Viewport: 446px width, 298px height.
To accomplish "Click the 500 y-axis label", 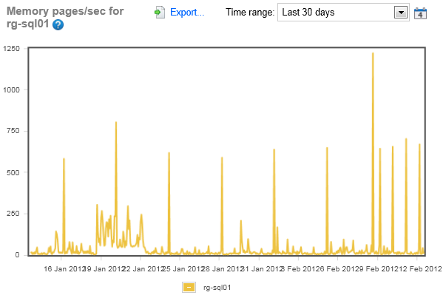I will pos(15,172).
